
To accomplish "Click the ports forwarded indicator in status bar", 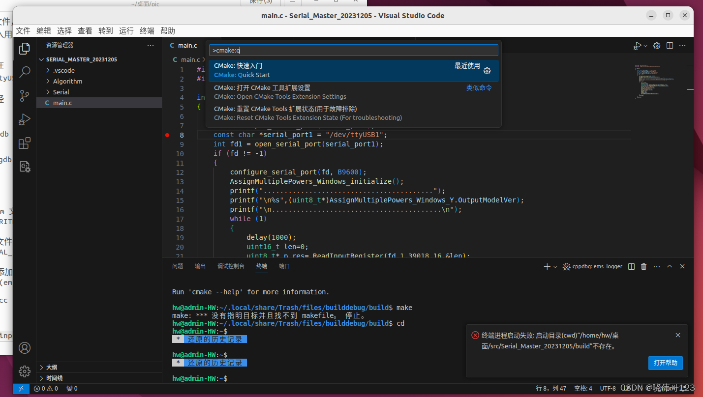I will pos(72,388).
